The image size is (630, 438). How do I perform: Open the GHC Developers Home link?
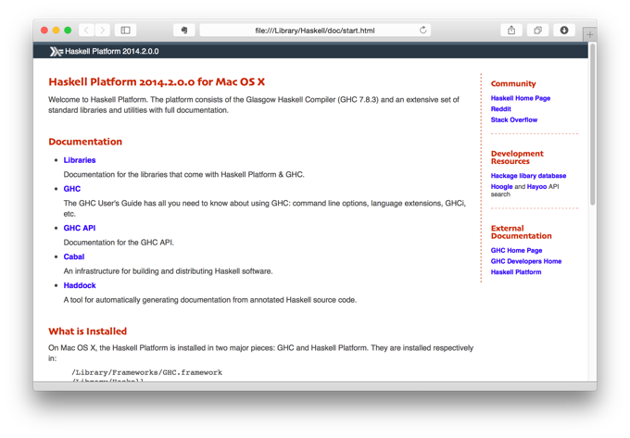tap(526, 261)
